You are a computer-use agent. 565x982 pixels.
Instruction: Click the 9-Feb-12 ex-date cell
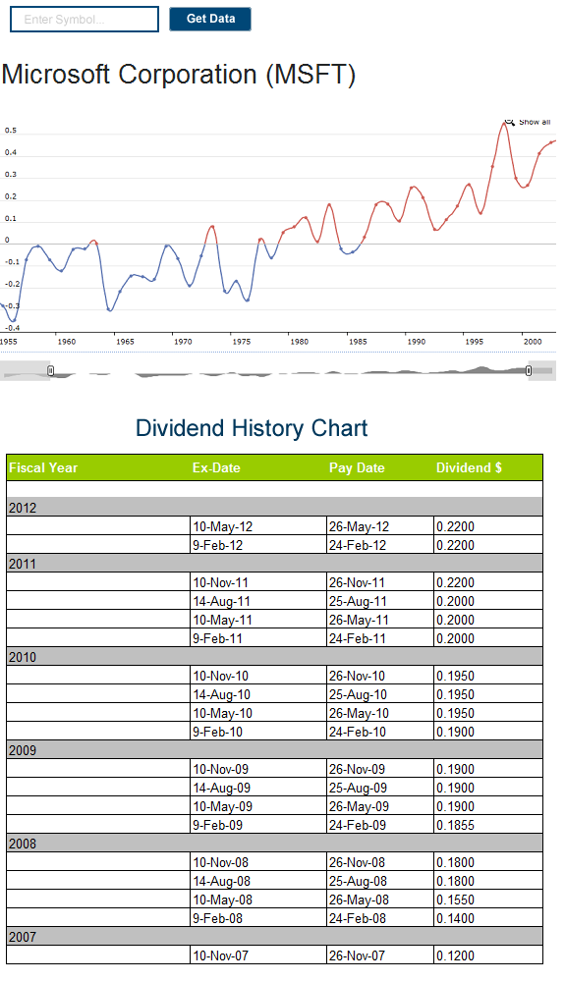click(x=258, y=545)
